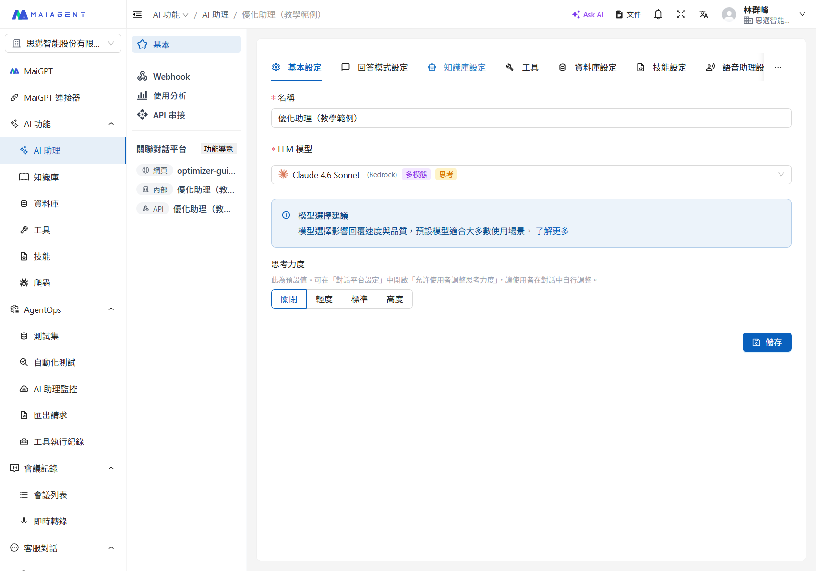Set thinking effort to 高度
This screenshot has width=816, height=571.
[395, 299]
